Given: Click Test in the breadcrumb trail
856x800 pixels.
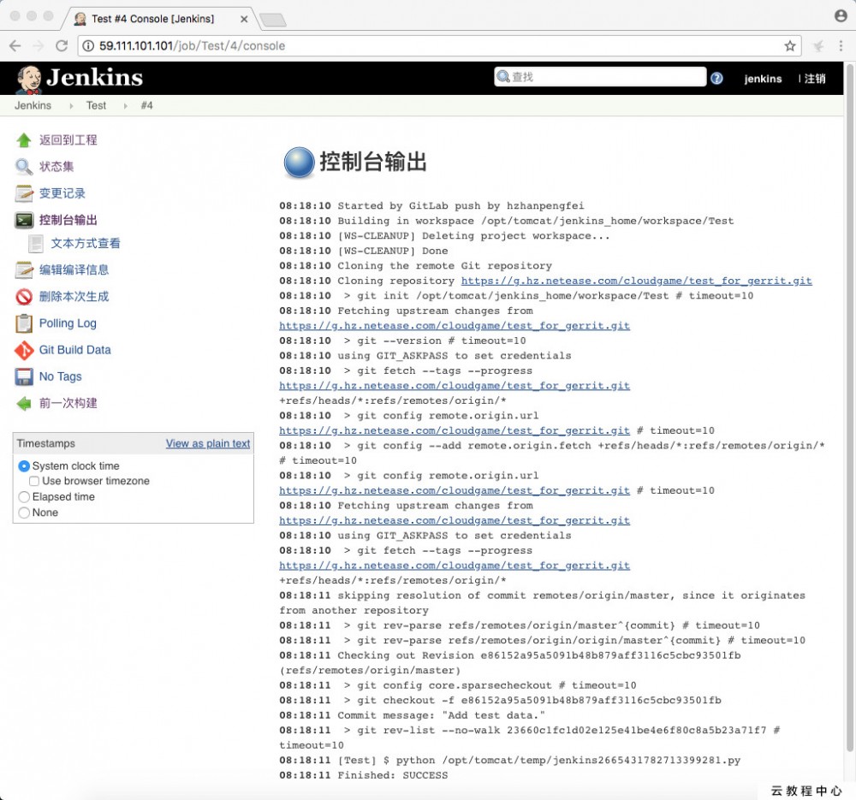Looking at the screenshot, I should point(95,105).
